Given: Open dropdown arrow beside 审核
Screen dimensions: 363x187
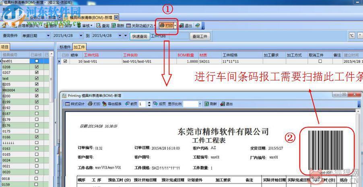Looking at the screenshot, I should [x=91, y=26].
